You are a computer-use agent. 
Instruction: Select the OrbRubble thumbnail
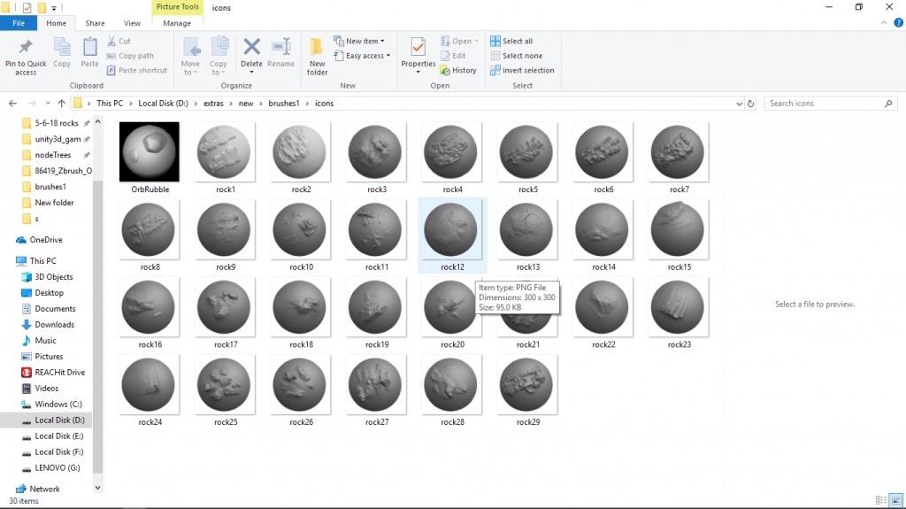click(150, 152)
